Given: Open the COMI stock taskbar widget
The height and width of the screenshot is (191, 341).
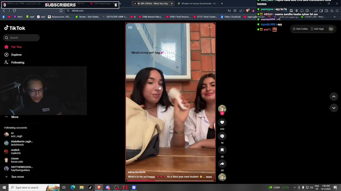Looking at the screenshot, I should (x=279, y=188).
